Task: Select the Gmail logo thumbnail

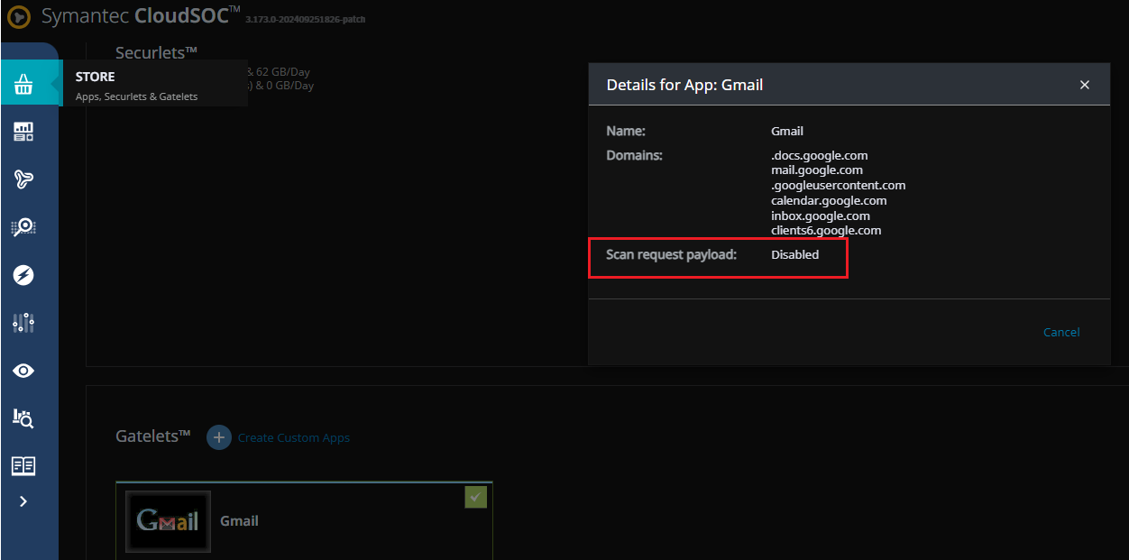Action: click(169, 521)
